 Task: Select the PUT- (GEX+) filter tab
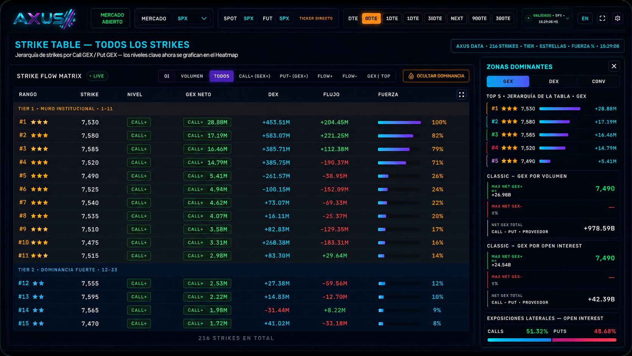tap(294, 76)
